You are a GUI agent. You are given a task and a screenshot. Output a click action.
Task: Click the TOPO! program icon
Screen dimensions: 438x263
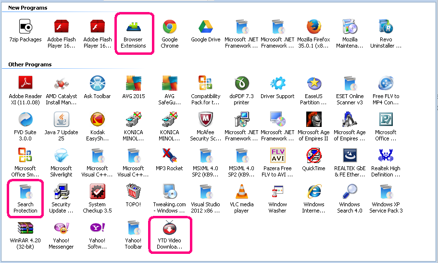click(x=134, y=191)
